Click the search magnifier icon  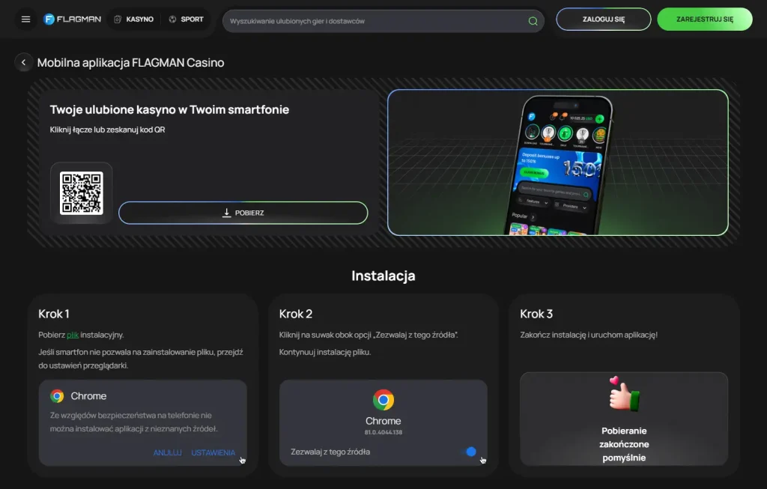(x=533, y=22)
